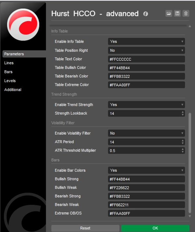Edit Table Text Color field

tap(146, 59)
